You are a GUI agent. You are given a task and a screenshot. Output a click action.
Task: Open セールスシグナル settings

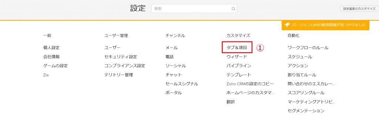tap(181, 84)
